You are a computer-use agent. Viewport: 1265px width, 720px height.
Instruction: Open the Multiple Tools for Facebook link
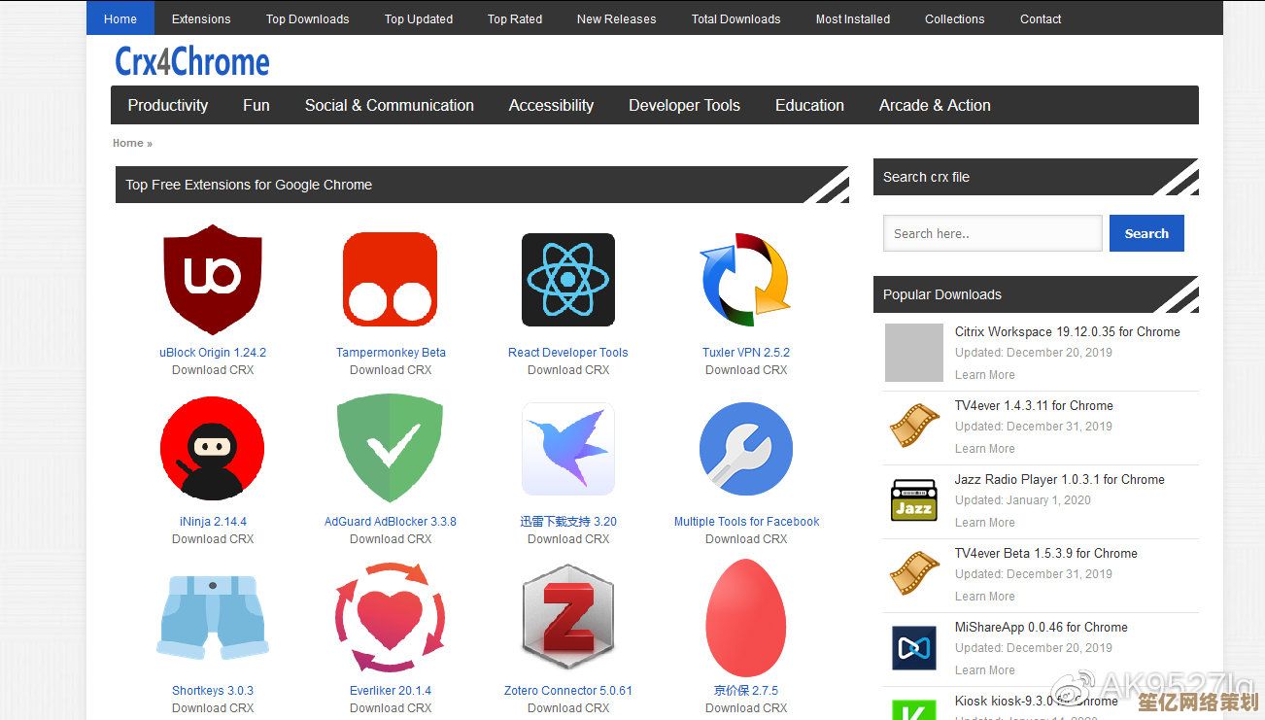pyautogui.click(x=746, y=522)
